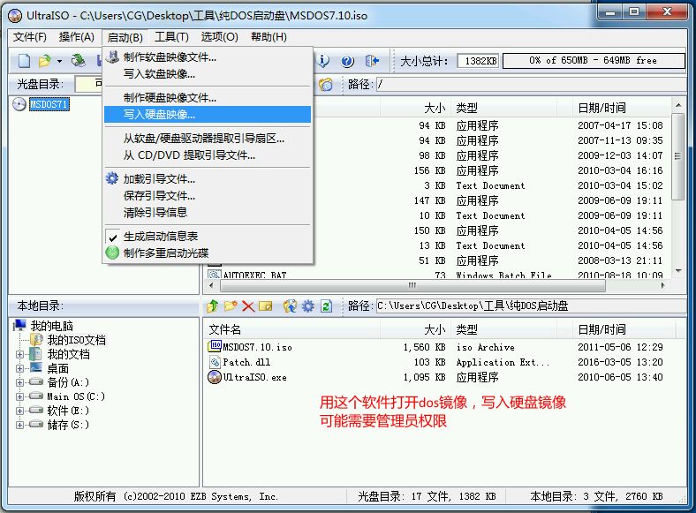This screenshot has width=696, height=513.
Task: Click the Patch.dll file icon
Action: pos(215,362)
